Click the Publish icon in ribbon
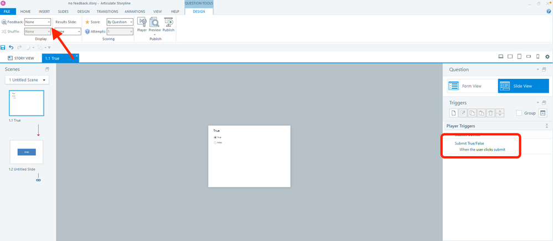Viewport: 553px width, 241px height. point(169,22)
